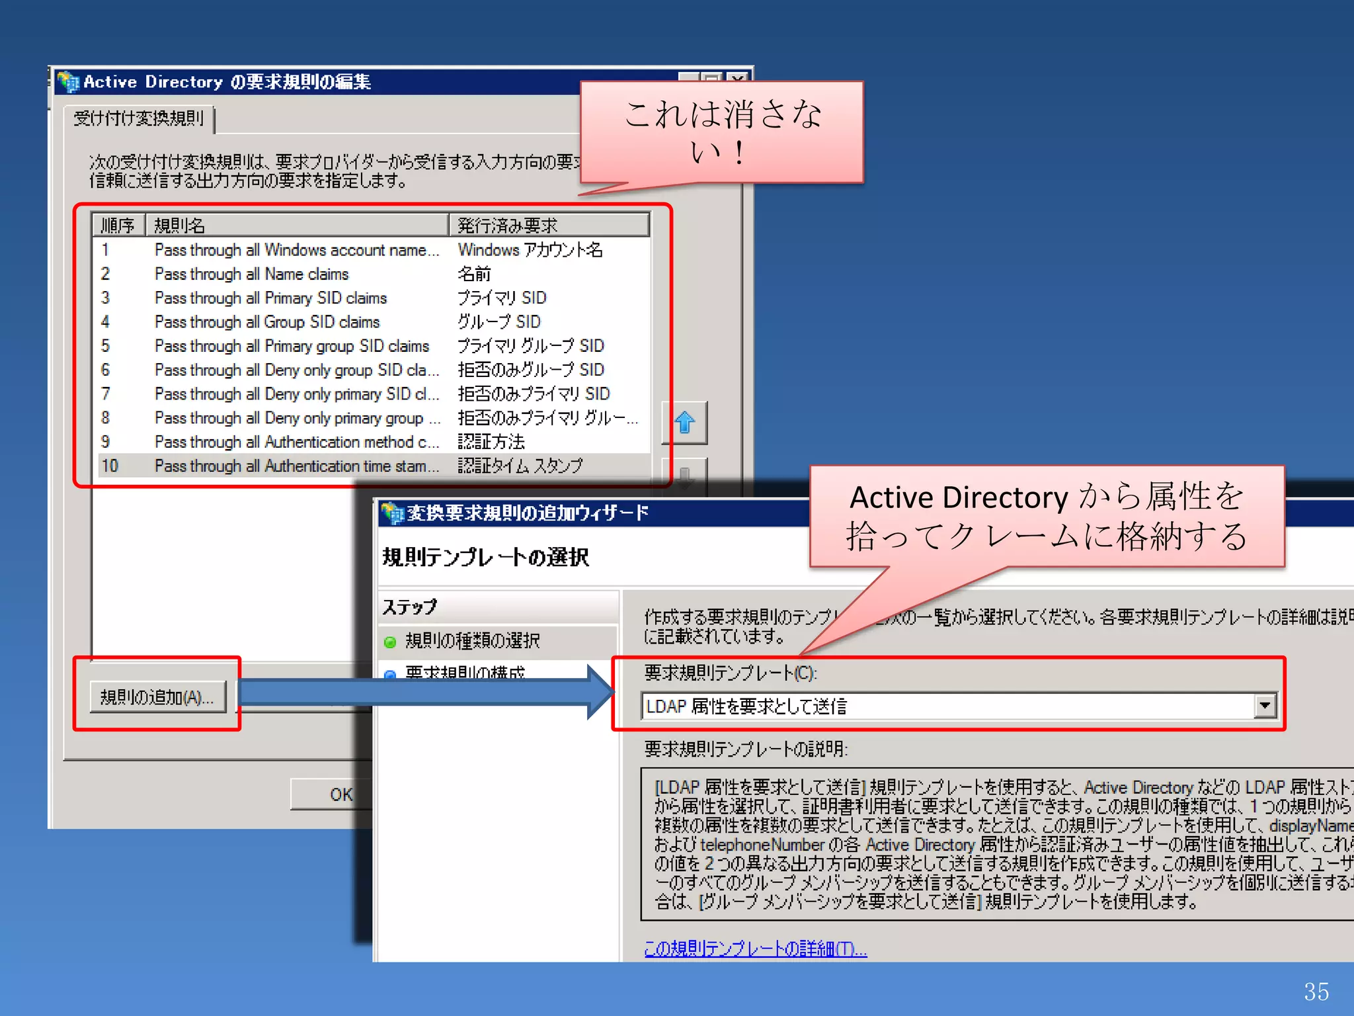Viewport: 1354px width, 1016px height.
Task: Click the Active Directory window title icon
Action: coord(67,82)
